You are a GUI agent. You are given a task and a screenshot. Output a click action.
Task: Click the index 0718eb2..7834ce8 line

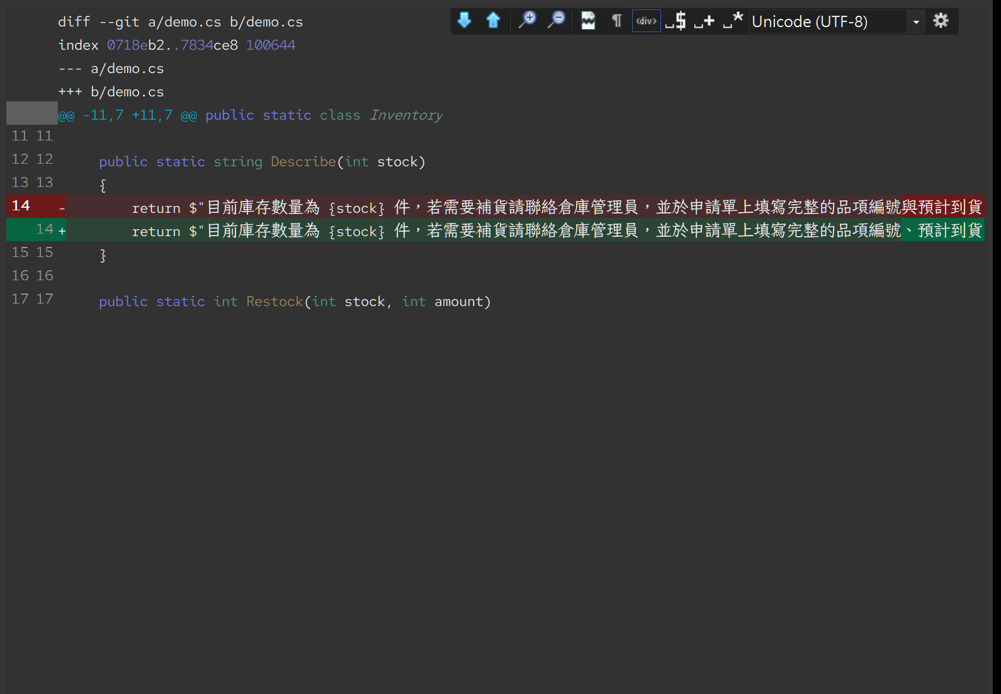pos(177,45)
